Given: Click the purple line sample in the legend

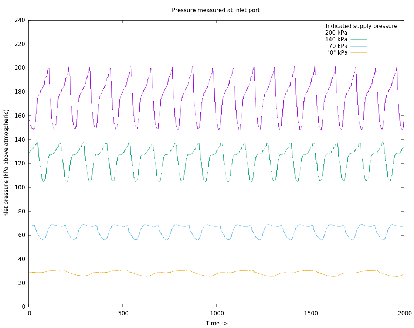Looking at the screenshot, I should 359,33.
